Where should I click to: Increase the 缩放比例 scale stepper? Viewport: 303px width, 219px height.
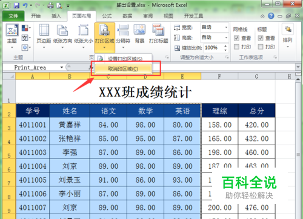(x=225, y=46)
